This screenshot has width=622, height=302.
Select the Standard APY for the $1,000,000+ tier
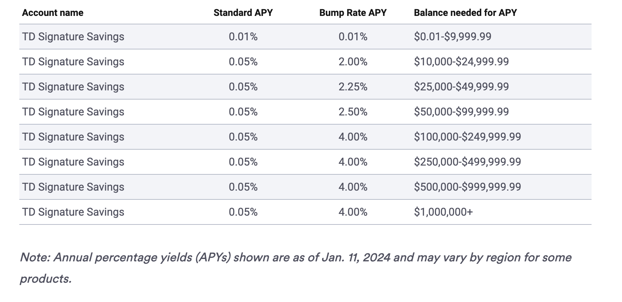(243, 212)
